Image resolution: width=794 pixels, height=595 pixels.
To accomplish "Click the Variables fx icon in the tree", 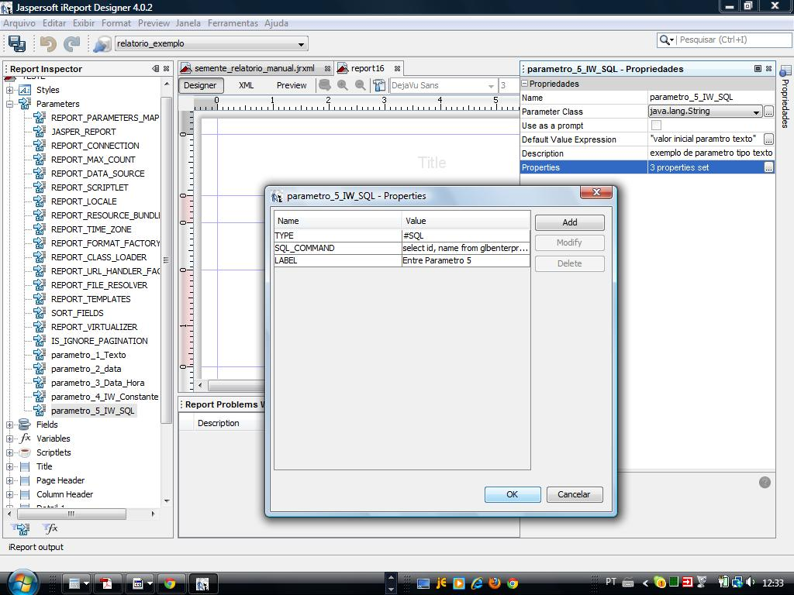I will tap(25, 439).
